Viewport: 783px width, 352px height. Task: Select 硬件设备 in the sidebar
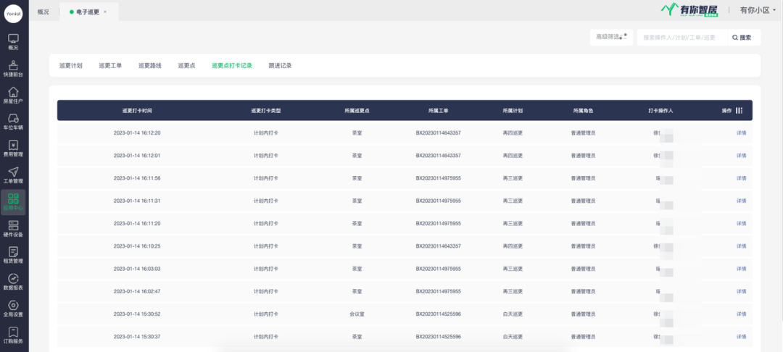click(x=13, y=228)
